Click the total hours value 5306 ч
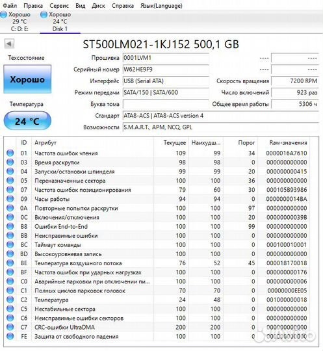 295,104
